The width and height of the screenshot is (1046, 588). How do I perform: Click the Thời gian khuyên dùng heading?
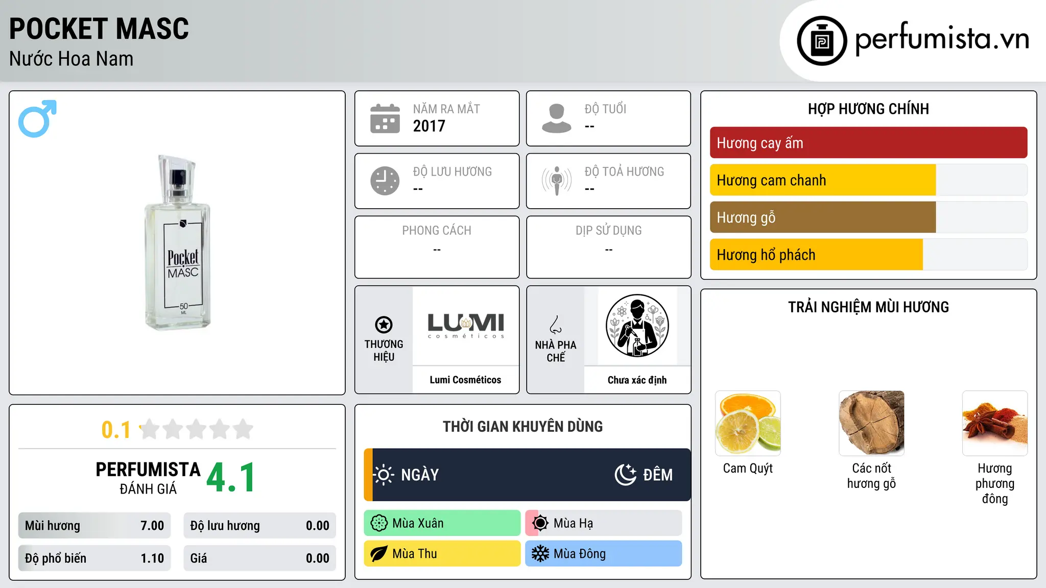click(x=522, y=426)
